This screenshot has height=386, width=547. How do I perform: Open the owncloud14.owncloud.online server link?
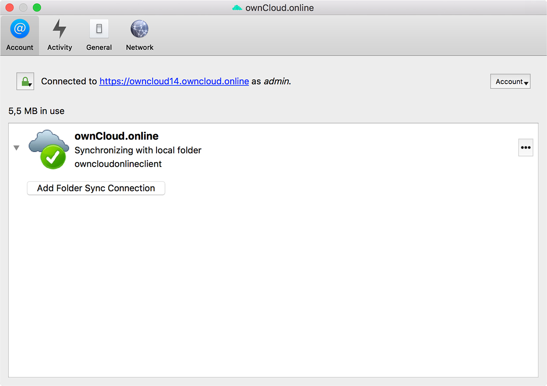(174, 82)
